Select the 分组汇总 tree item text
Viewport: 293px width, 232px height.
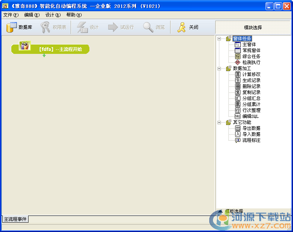coord(251,98)
